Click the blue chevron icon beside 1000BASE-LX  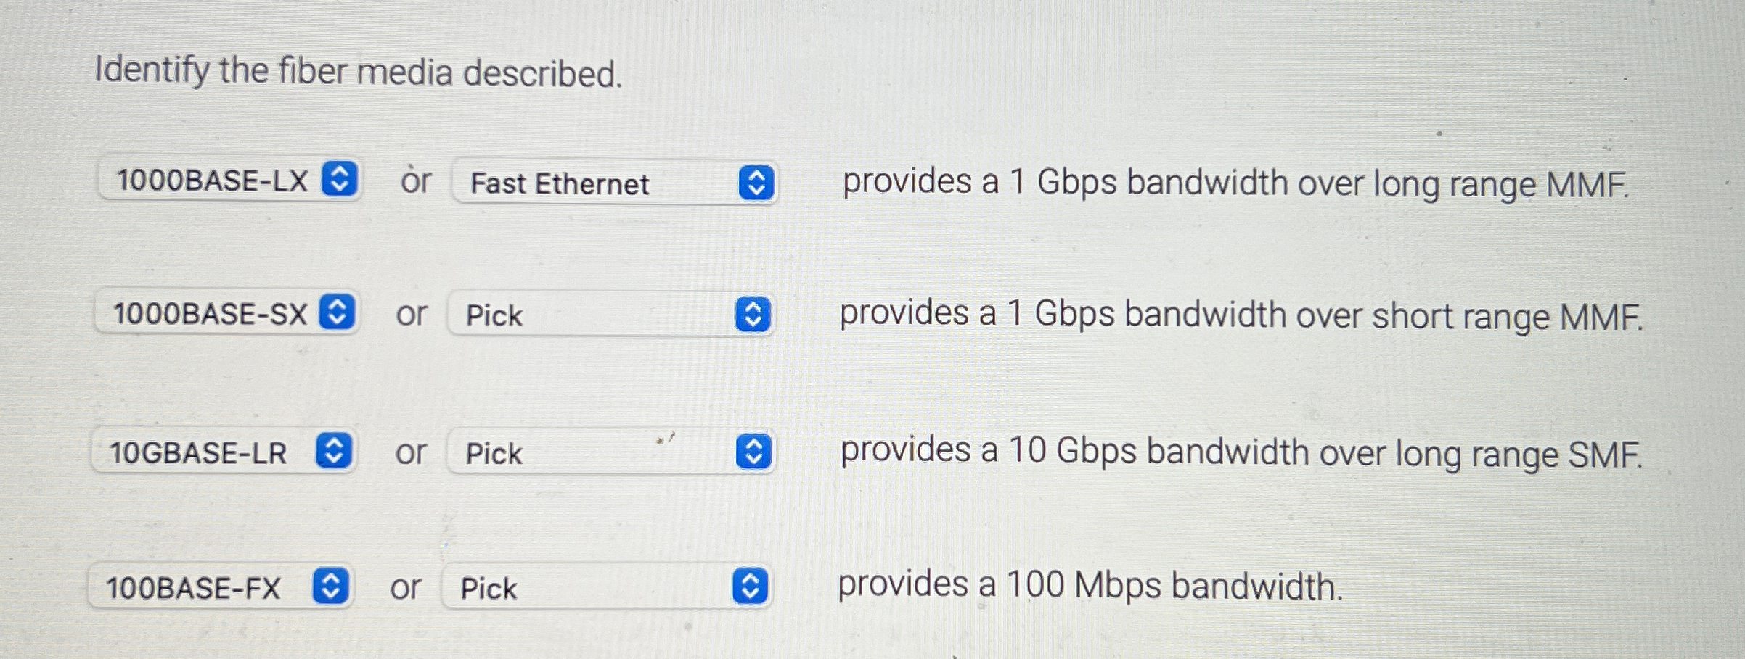coord(340,181)
